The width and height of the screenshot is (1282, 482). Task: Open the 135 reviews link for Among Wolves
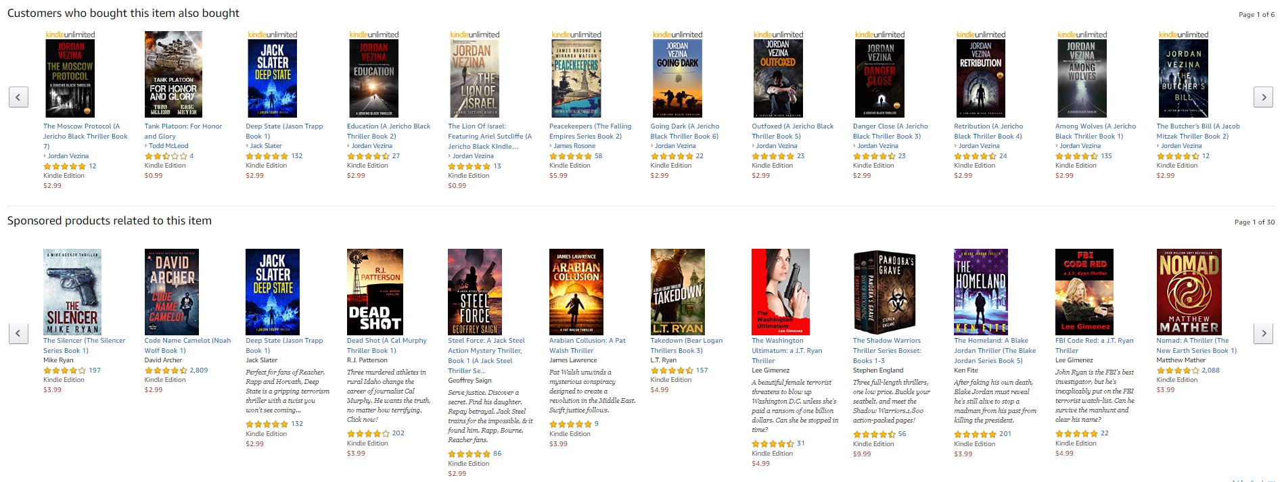pos(1107,156)
